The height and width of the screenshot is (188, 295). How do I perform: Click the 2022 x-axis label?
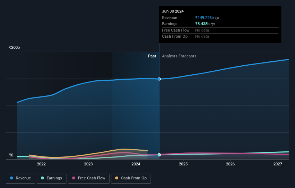41,164
